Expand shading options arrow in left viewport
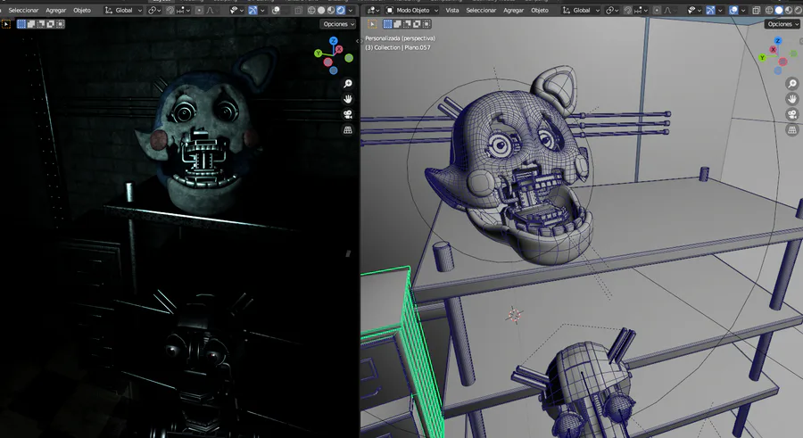Image resolution: width=803 pixels, height=438 pixels. [x=351, y=10]
